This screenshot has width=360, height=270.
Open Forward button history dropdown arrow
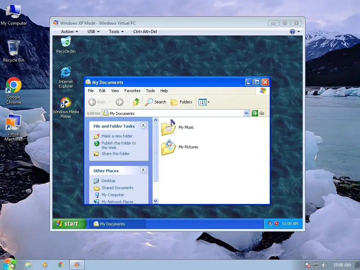point(128,102)
